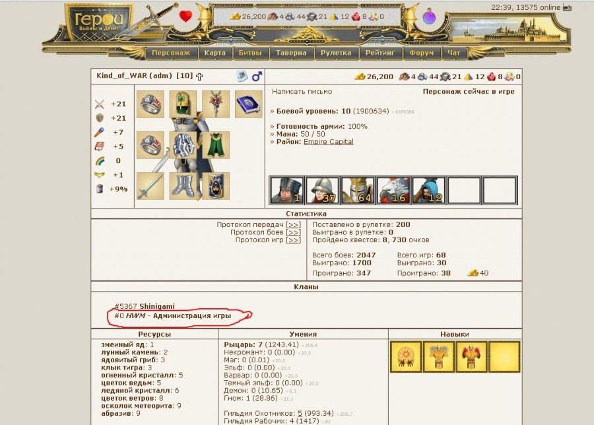Click the male gender symbol icon
594x425 pixels.
tap(257, 77)
